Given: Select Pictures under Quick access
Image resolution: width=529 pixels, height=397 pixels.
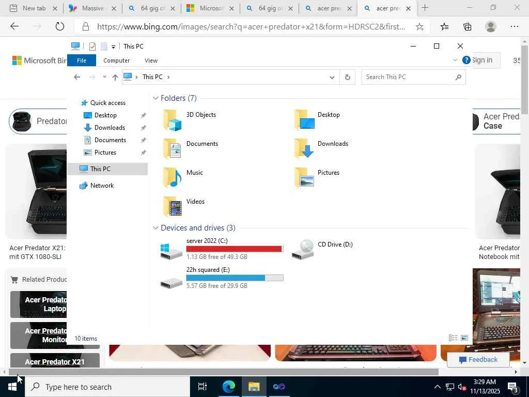Looking at the screenshot, I should [x=105, y=152].
